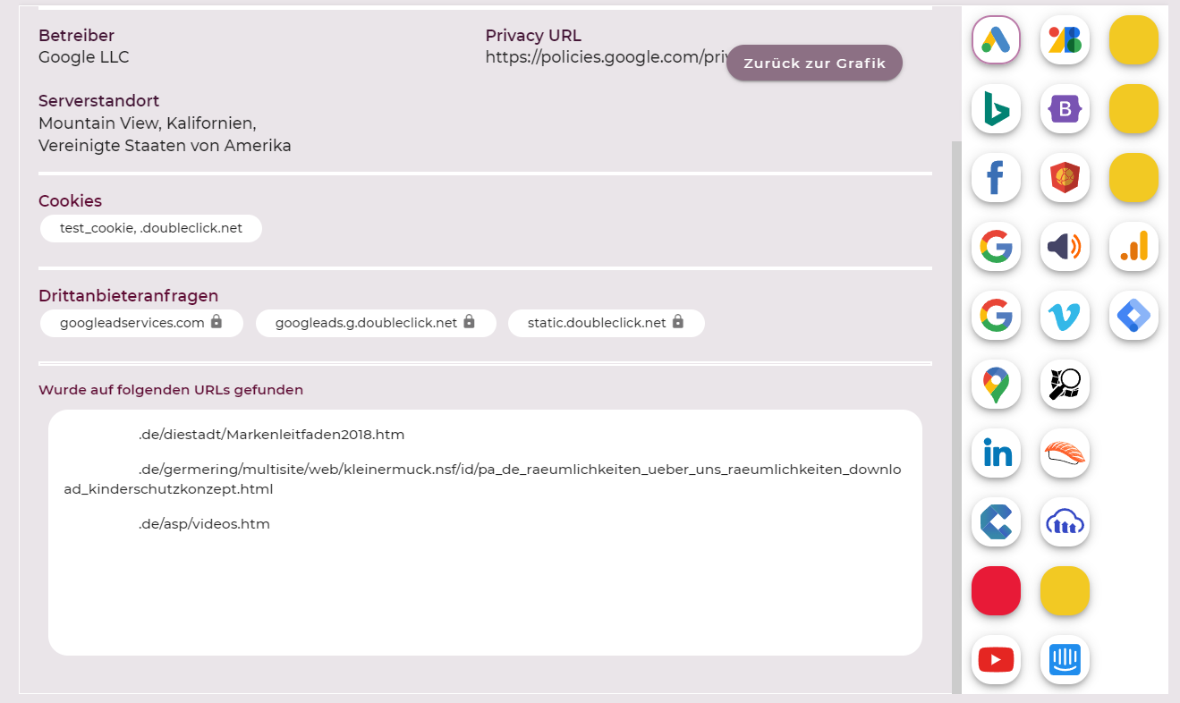Select the LinkedIn icon tile

(996, 453)
